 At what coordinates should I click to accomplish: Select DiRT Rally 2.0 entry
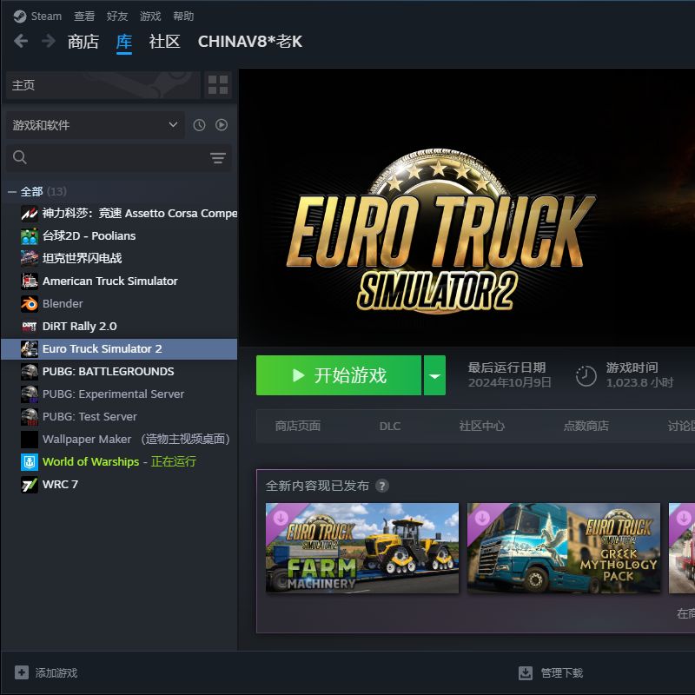(119, 327)
